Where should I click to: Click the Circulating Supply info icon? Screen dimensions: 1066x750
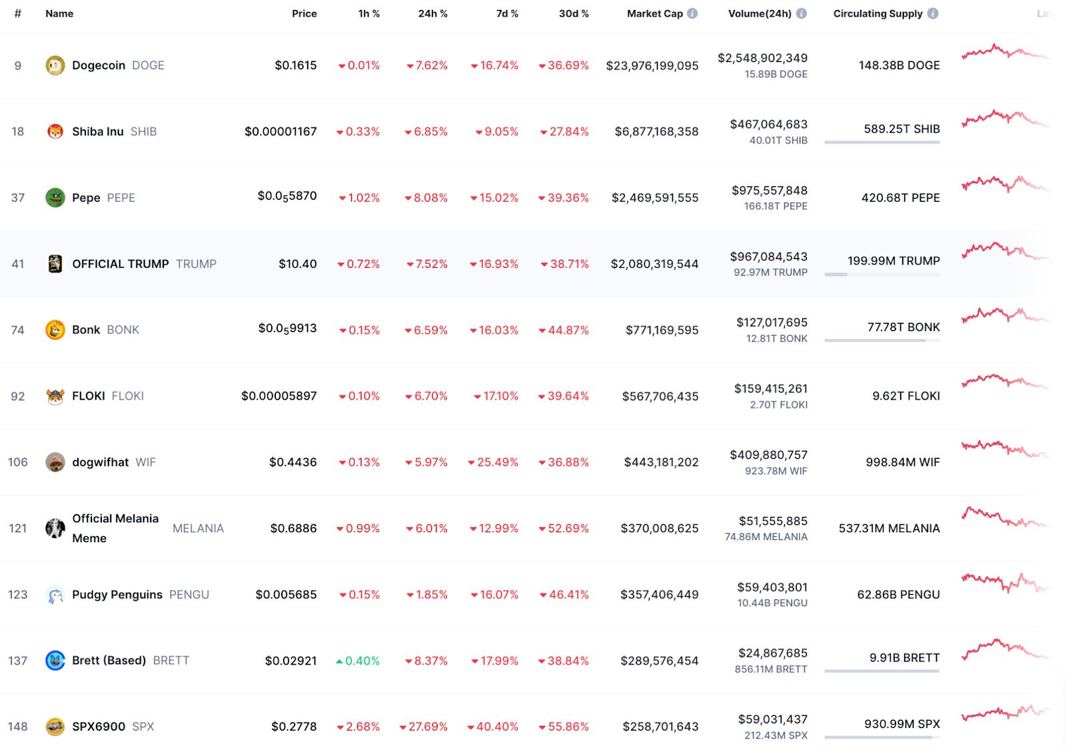click(933, 13)
